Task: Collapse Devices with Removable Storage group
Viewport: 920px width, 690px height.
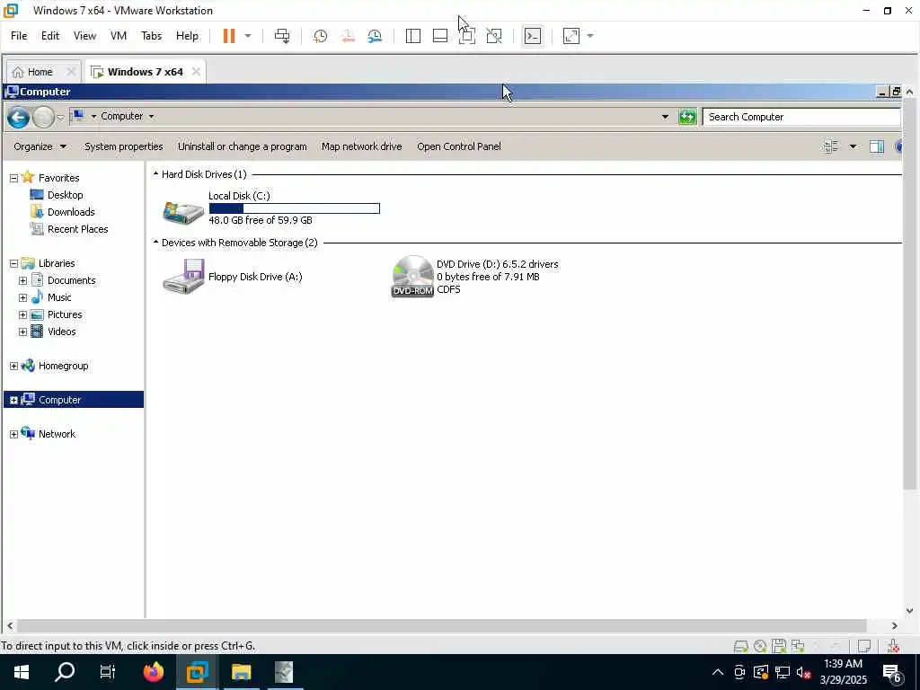Action: coord(155,243)
